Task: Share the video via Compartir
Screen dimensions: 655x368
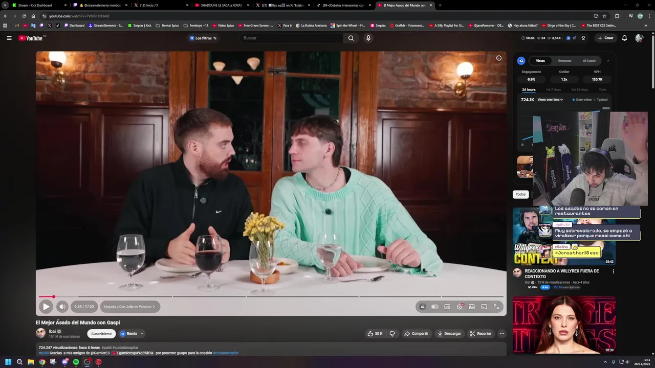Action: pos(416,334)
